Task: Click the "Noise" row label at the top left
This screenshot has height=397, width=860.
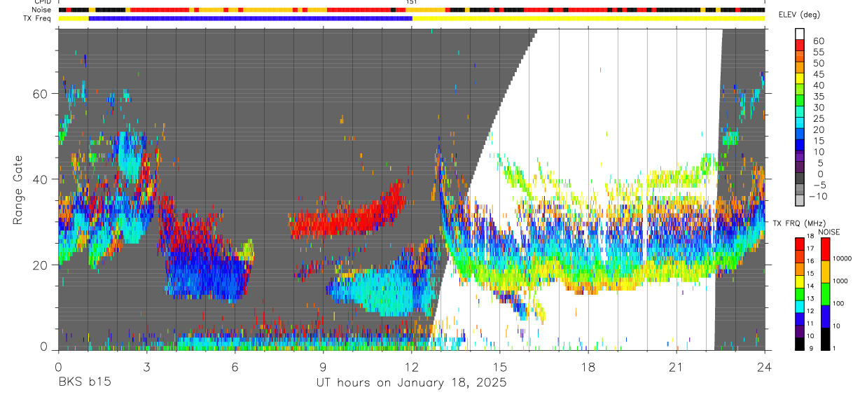Action: click(42, 10)
